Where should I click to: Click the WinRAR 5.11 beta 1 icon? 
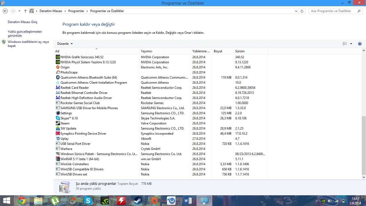click(x=58, y=159)
